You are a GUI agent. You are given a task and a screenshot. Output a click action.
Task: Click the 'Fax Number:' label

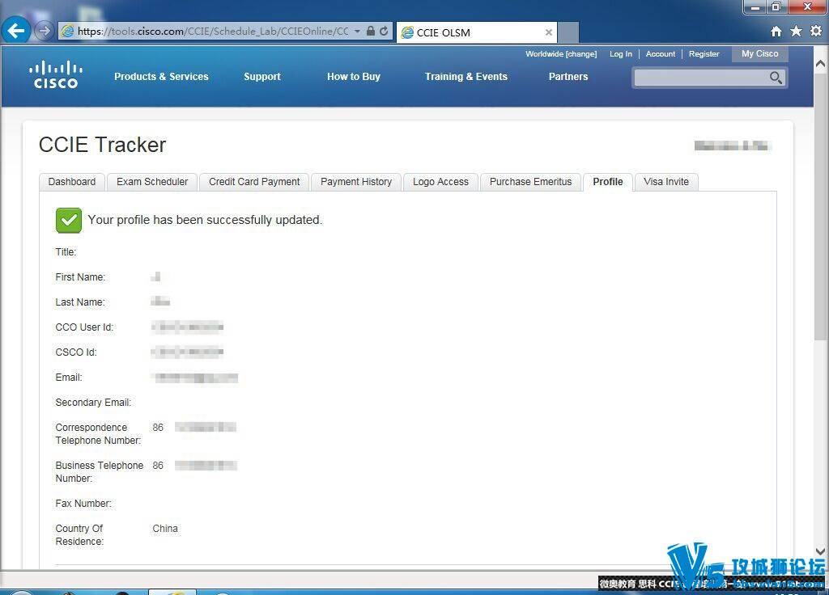coord(83,503)
